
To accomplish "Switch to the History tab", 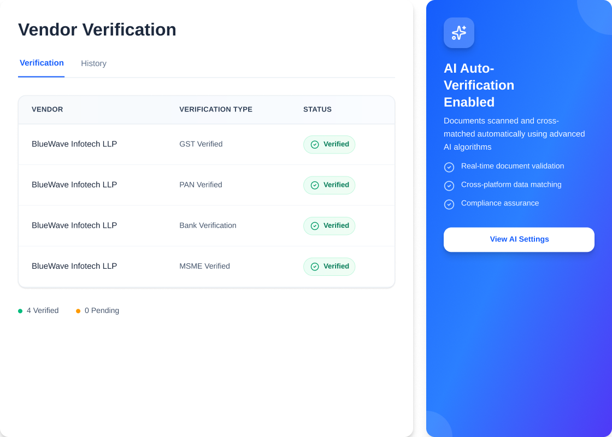I will point(93,63).
